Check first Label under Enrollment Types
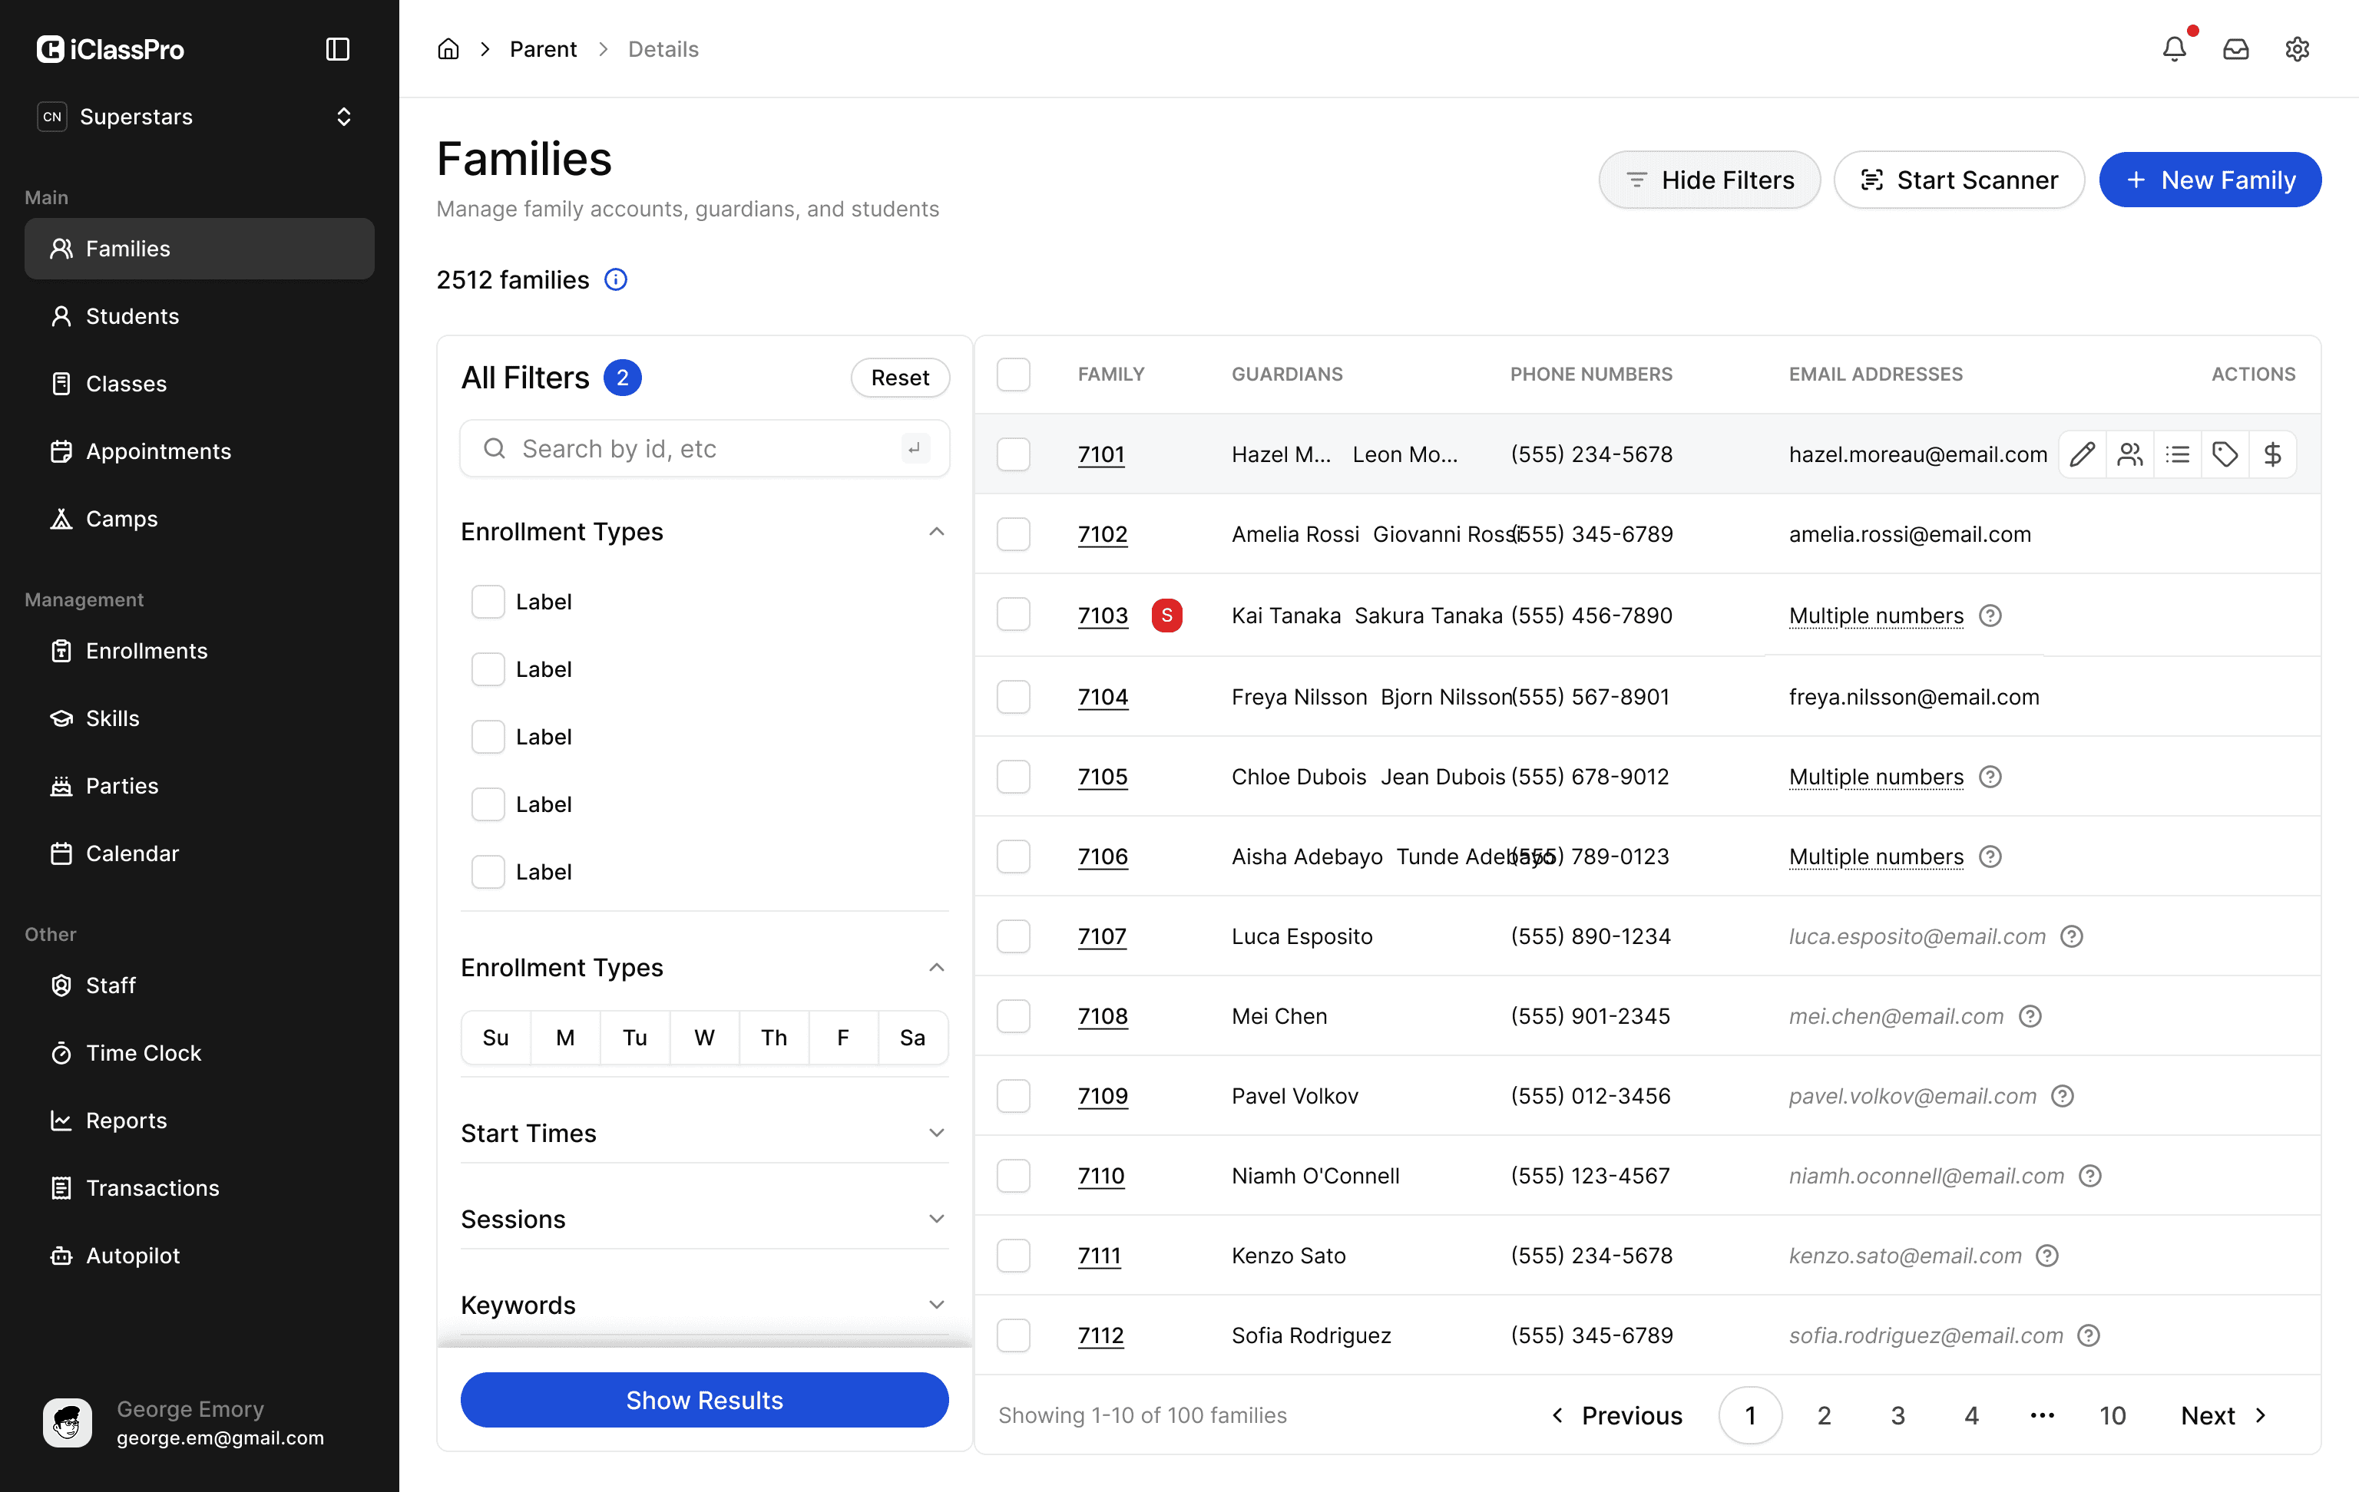 488,602
